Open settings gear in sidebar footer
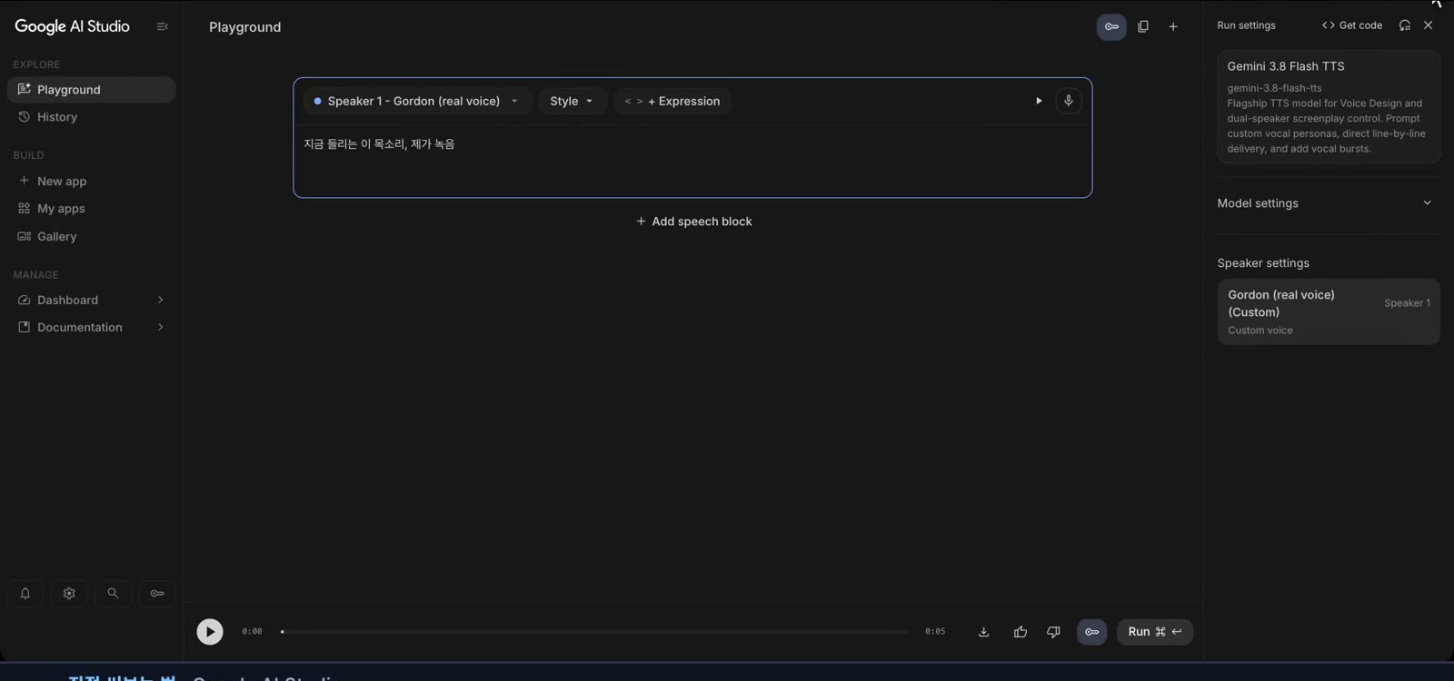 [x=69, y=594]
